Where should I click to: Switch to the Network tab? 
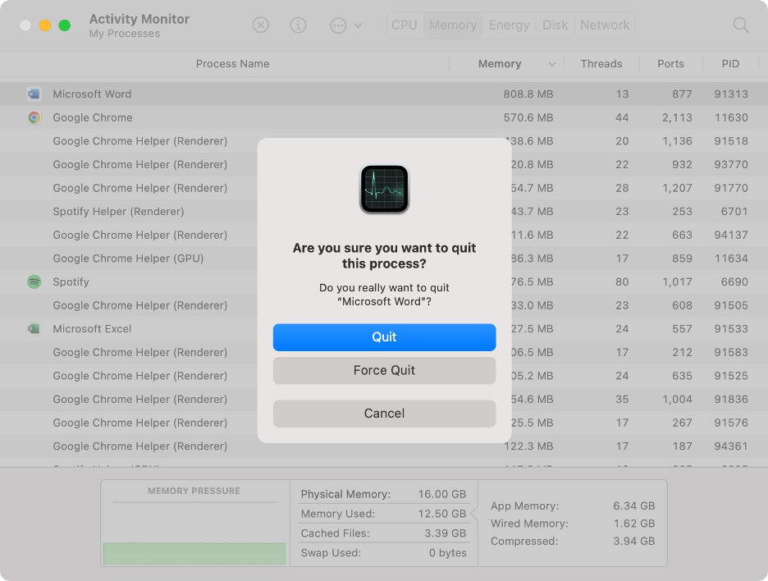[604, 25]
